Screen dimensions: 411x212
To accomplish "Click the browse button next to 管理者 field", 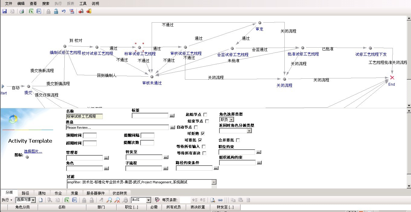I will coord(106,158).
